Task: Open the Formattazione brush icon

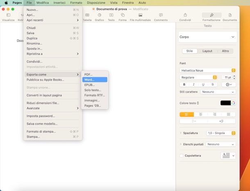Action: pos(212,15)
